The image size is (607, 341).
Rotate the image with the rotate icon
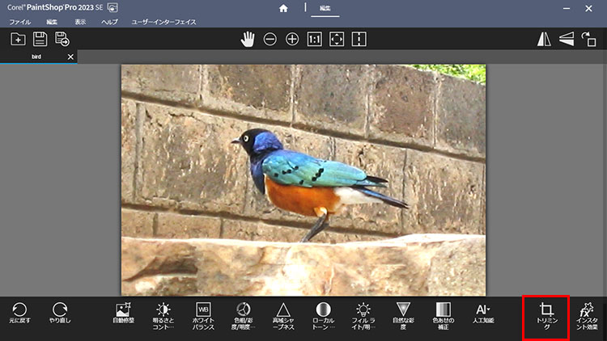click(x=588, y=39)
